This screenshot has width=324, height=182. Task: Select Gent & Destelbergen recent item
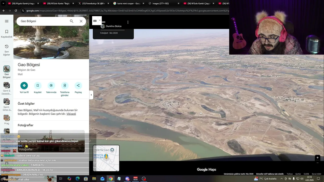click(x=7, y=88)
